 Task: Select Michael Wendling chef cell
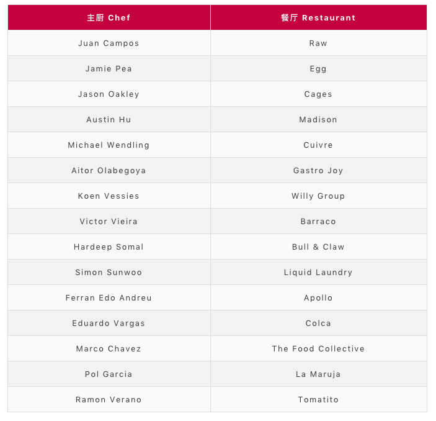point(109,145)
